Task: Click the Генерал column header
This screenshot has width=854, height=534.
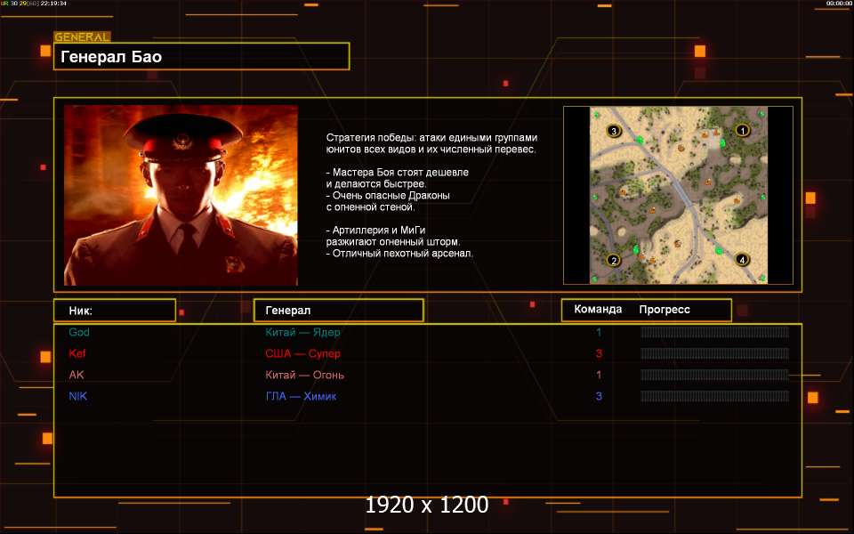Action: (339, 311)
